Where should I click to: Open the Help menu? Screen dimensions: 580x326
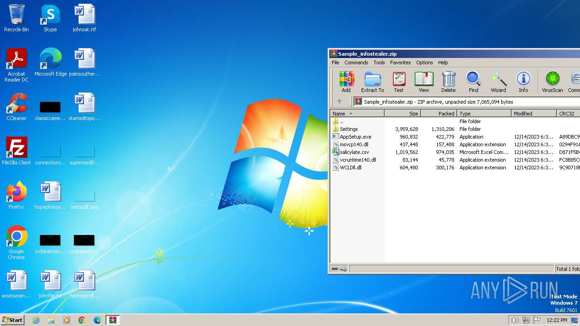[x=443, y=62]
